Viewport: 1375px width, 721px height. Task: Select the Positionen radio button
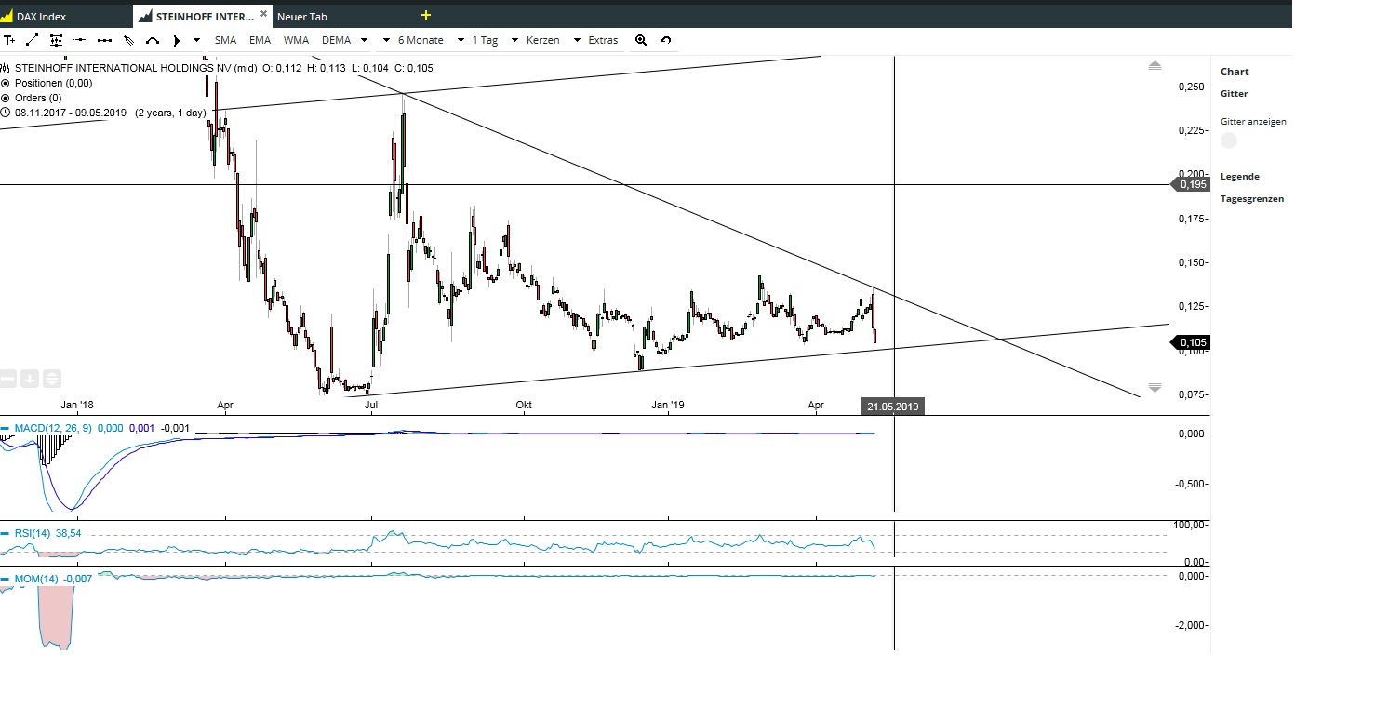pos(6,83)
